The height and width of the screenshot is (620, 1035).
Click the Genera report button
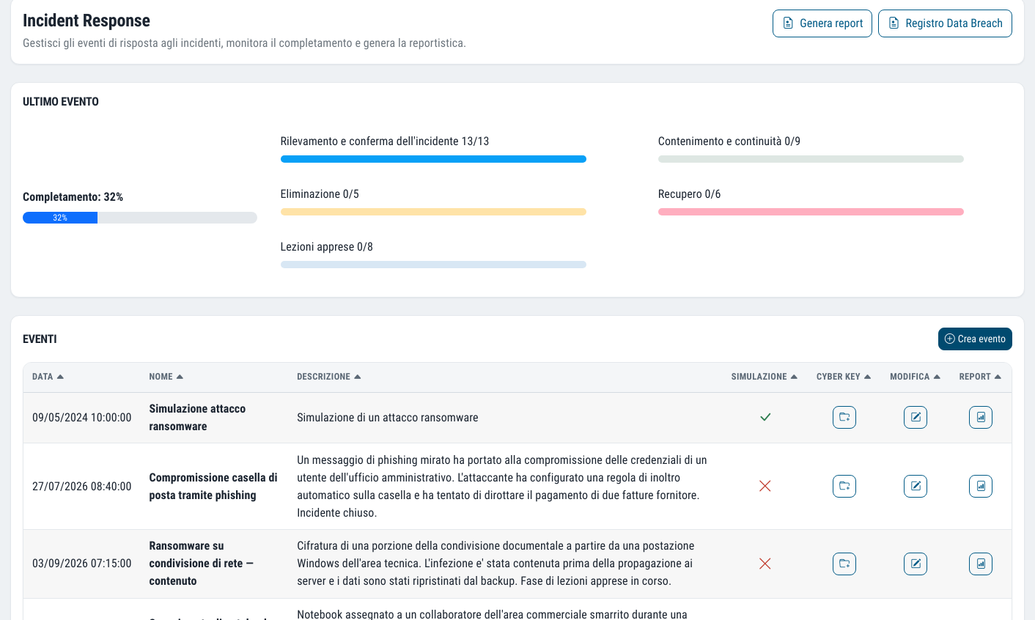click(x=822, y=23)
